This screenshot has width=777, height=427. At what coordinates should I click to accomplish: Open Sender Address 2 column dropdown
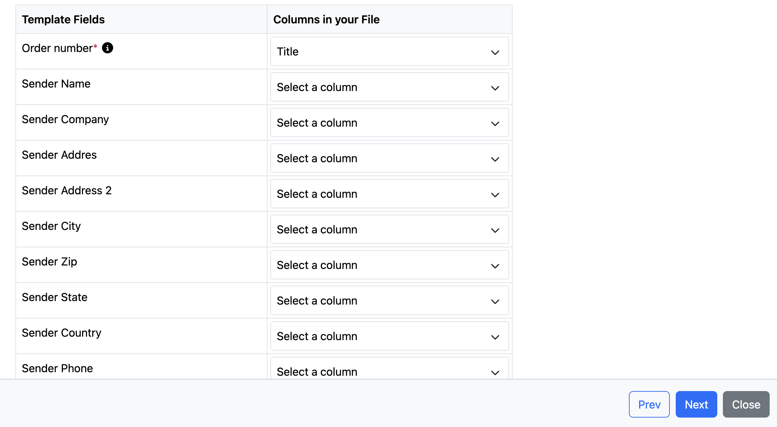pyautogui.click(x=389, y=194)
